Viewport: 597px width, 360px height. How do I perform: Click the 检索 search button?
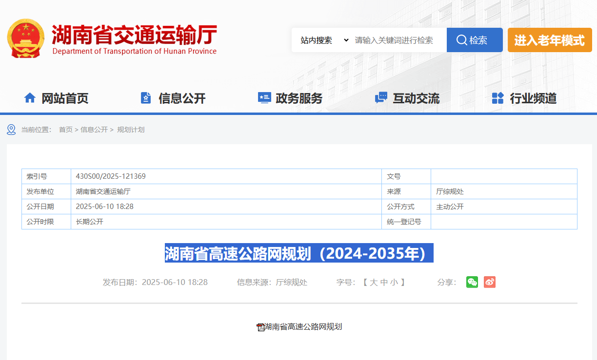click(474, 40)
